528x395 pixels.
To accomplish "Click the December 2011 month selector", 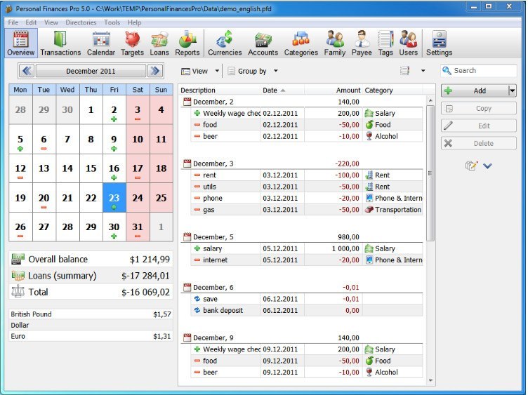I will (91, 71).
